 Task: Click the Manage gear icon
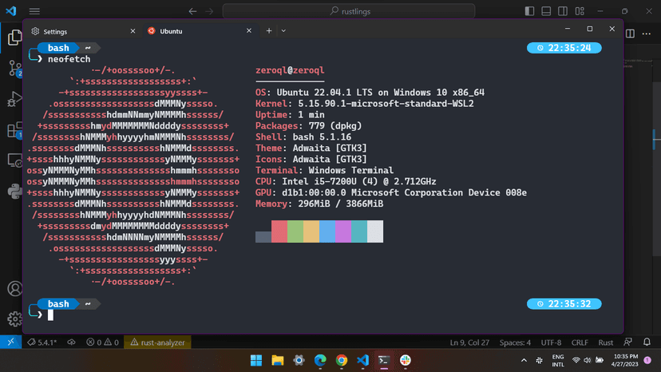click(x=14, y=318)
